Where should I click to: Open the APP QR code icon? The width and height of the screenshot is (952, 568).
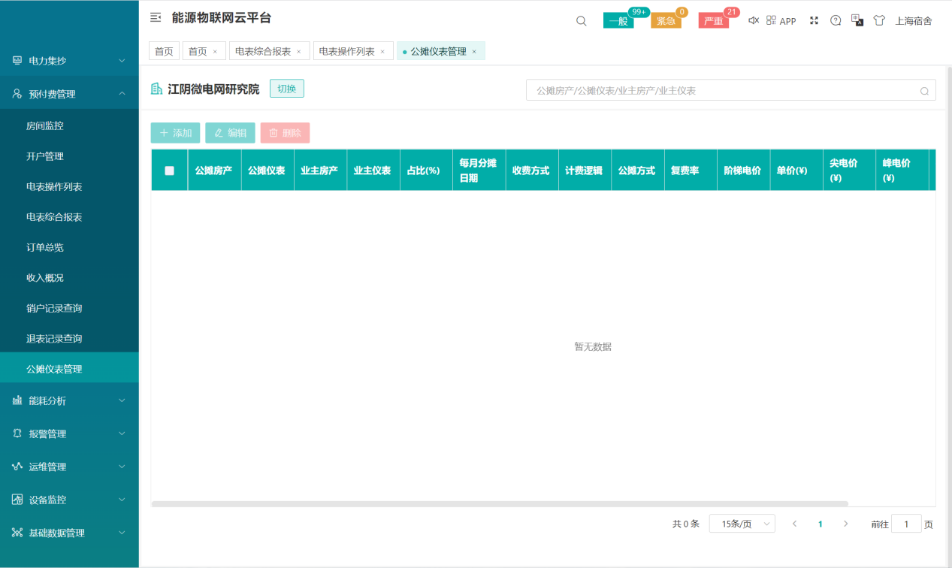pyautogui.click(x=771, y=20)
